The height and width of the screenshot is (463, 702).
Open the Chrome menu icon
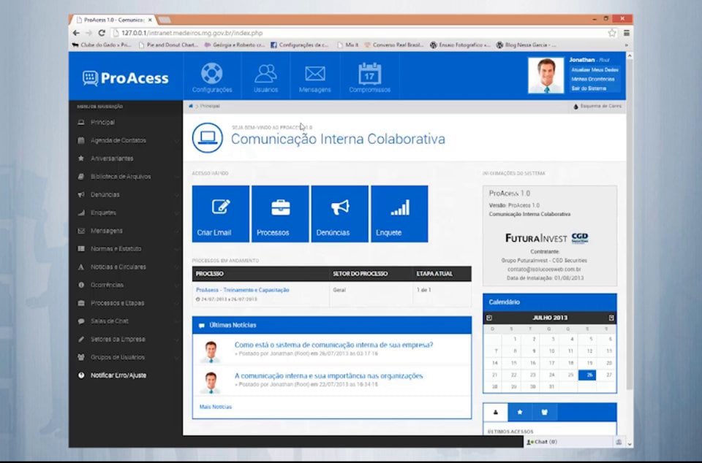pyautogui.click(x=627, y=33)
